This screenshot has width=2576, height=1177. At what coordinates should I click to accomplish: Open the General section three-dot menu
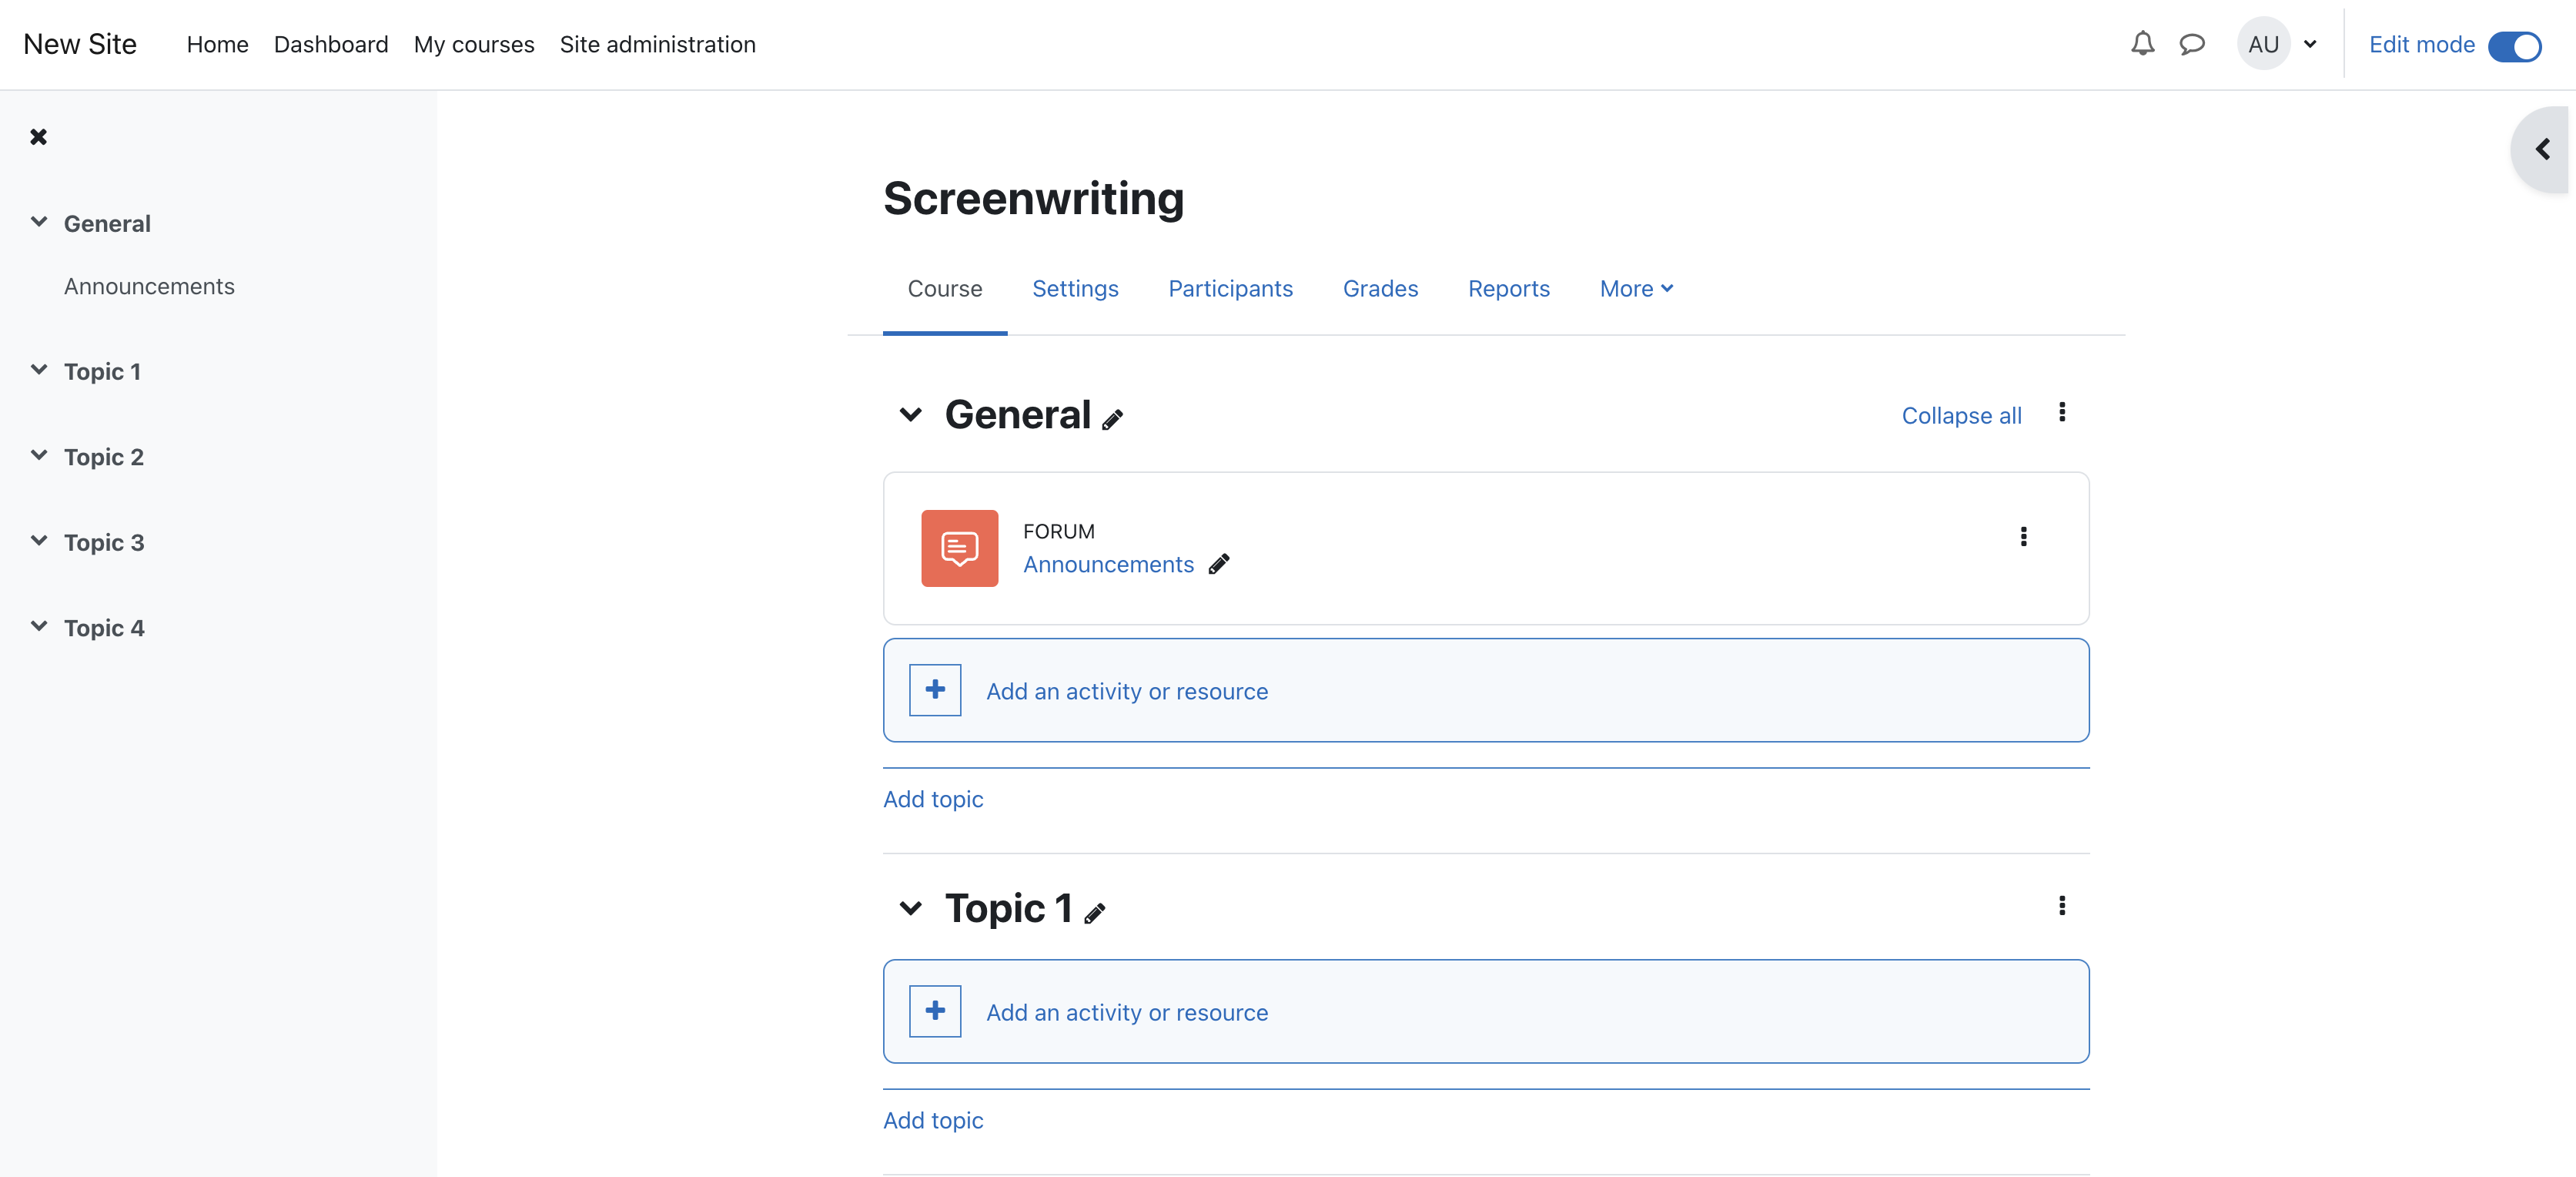[x=2061, y=412]
